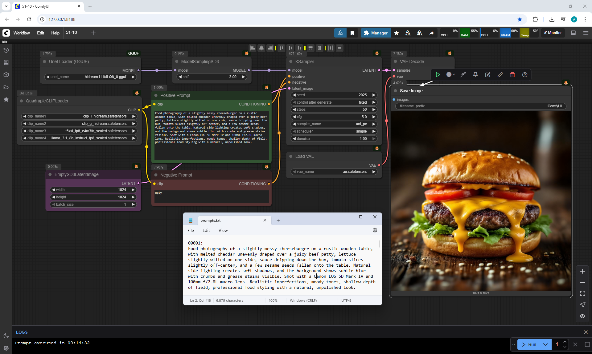
Task: Click the bookmark icon next to Manager
Action: point(352,33)
